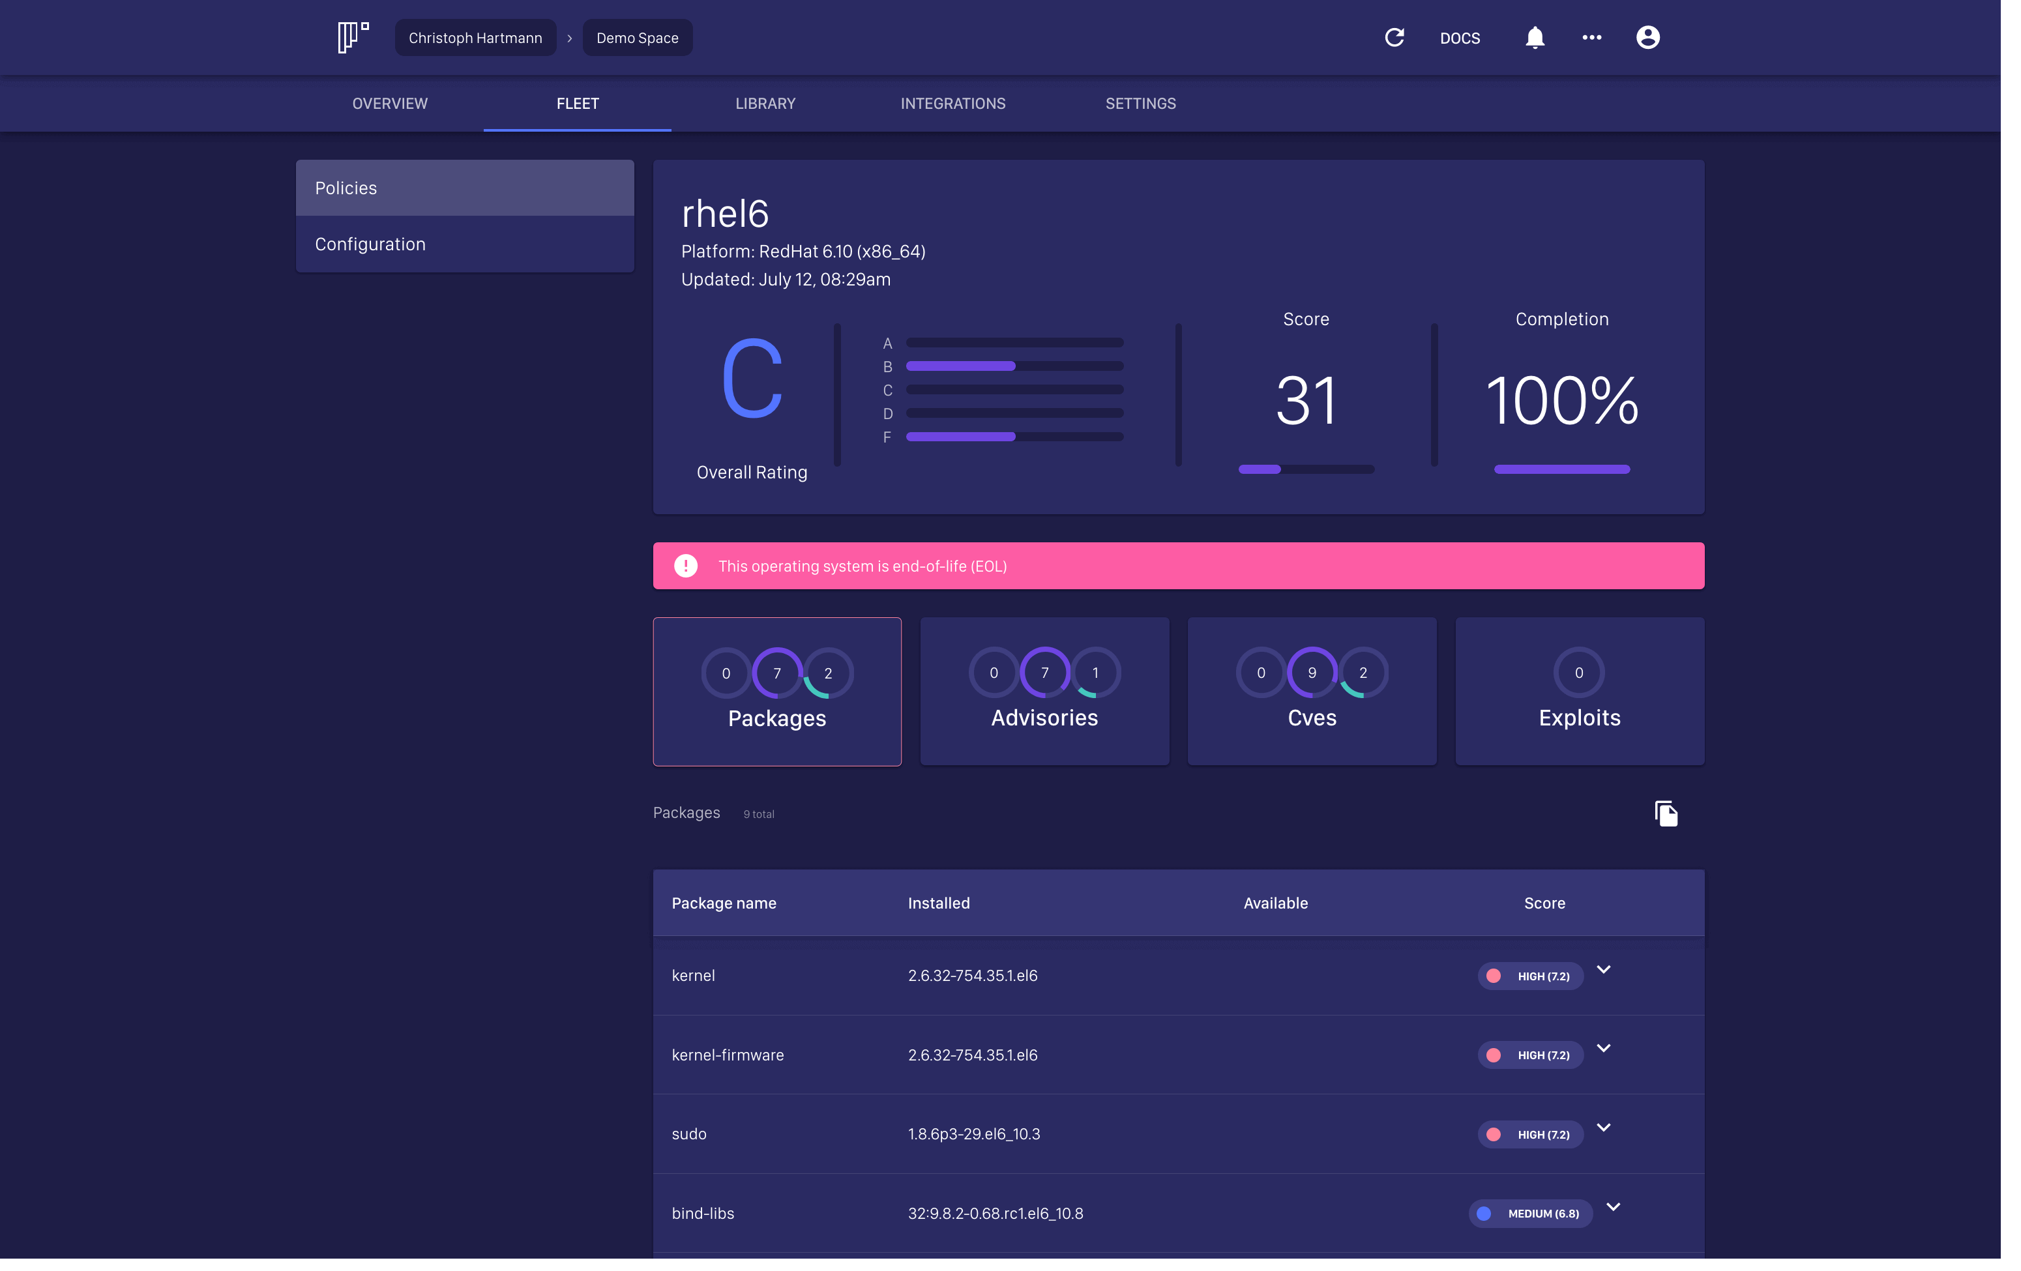The height and width of the screenshot is (1271, 2021).
Task: Open the DOCS link
Action: coord(1460,38)
